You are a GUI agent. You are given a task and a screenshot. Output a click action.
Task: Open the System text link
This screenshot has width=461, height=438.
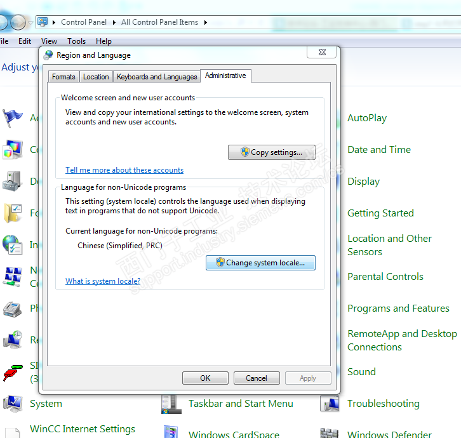46,404
